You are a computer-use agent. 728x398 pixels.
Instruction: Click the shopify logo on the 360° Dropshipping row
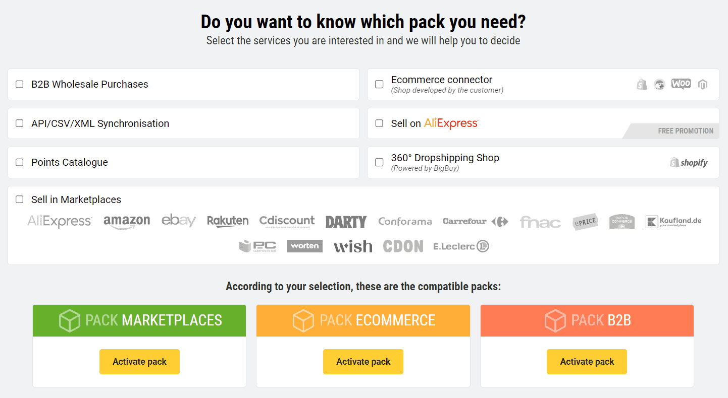click(688, 162)
